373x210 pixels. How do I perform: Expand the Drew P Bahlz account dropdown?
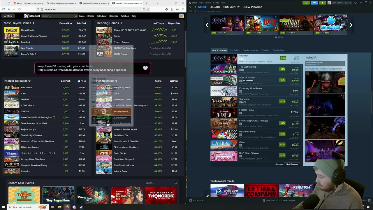(x=339, y=3)
